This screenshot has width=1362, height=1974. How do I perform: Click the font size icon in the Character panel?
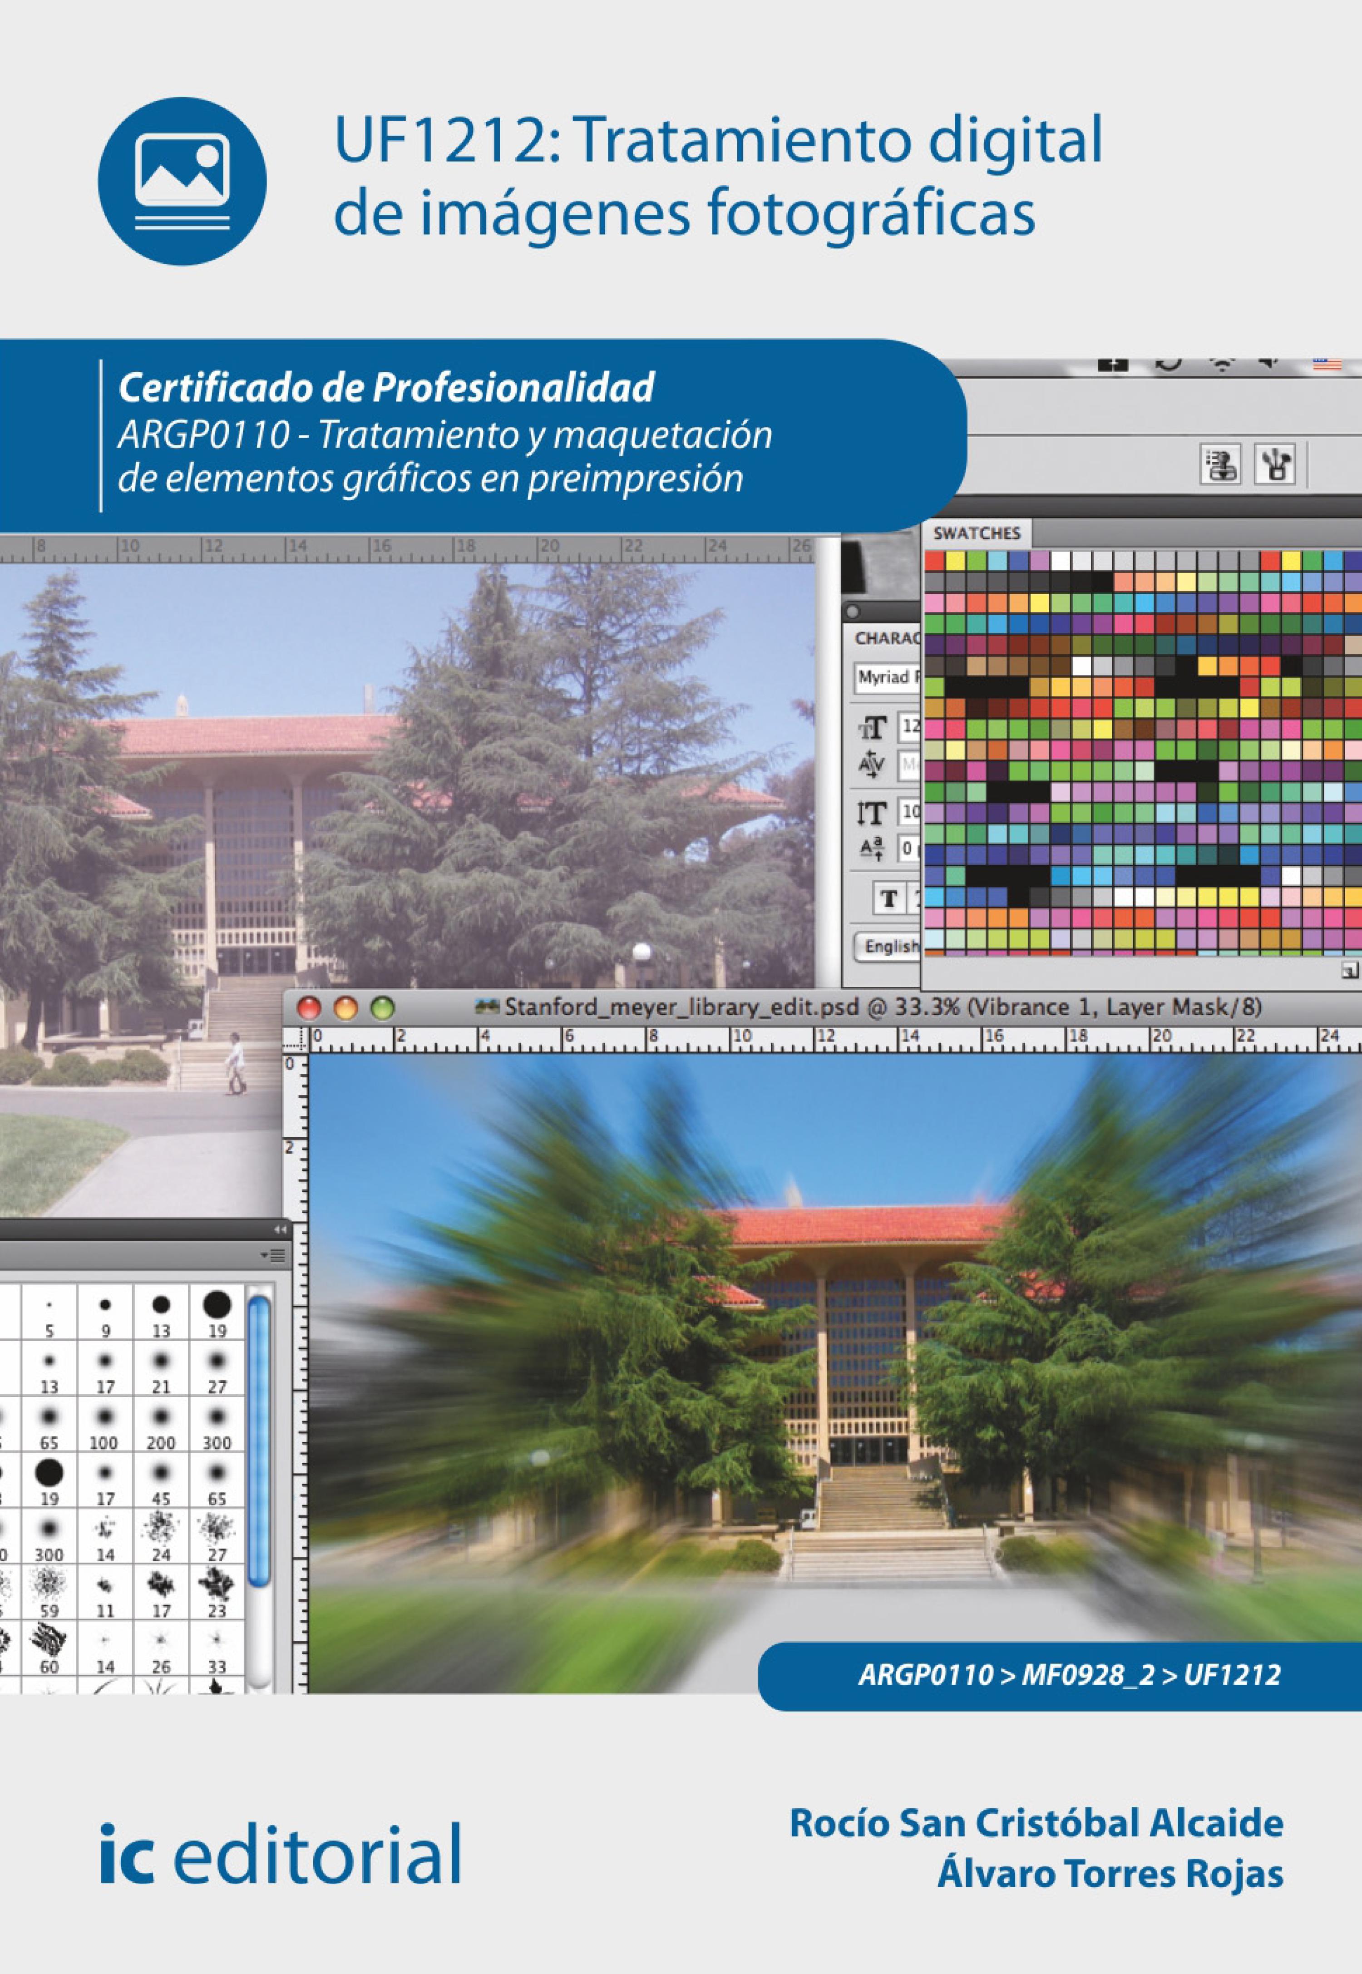872,727
